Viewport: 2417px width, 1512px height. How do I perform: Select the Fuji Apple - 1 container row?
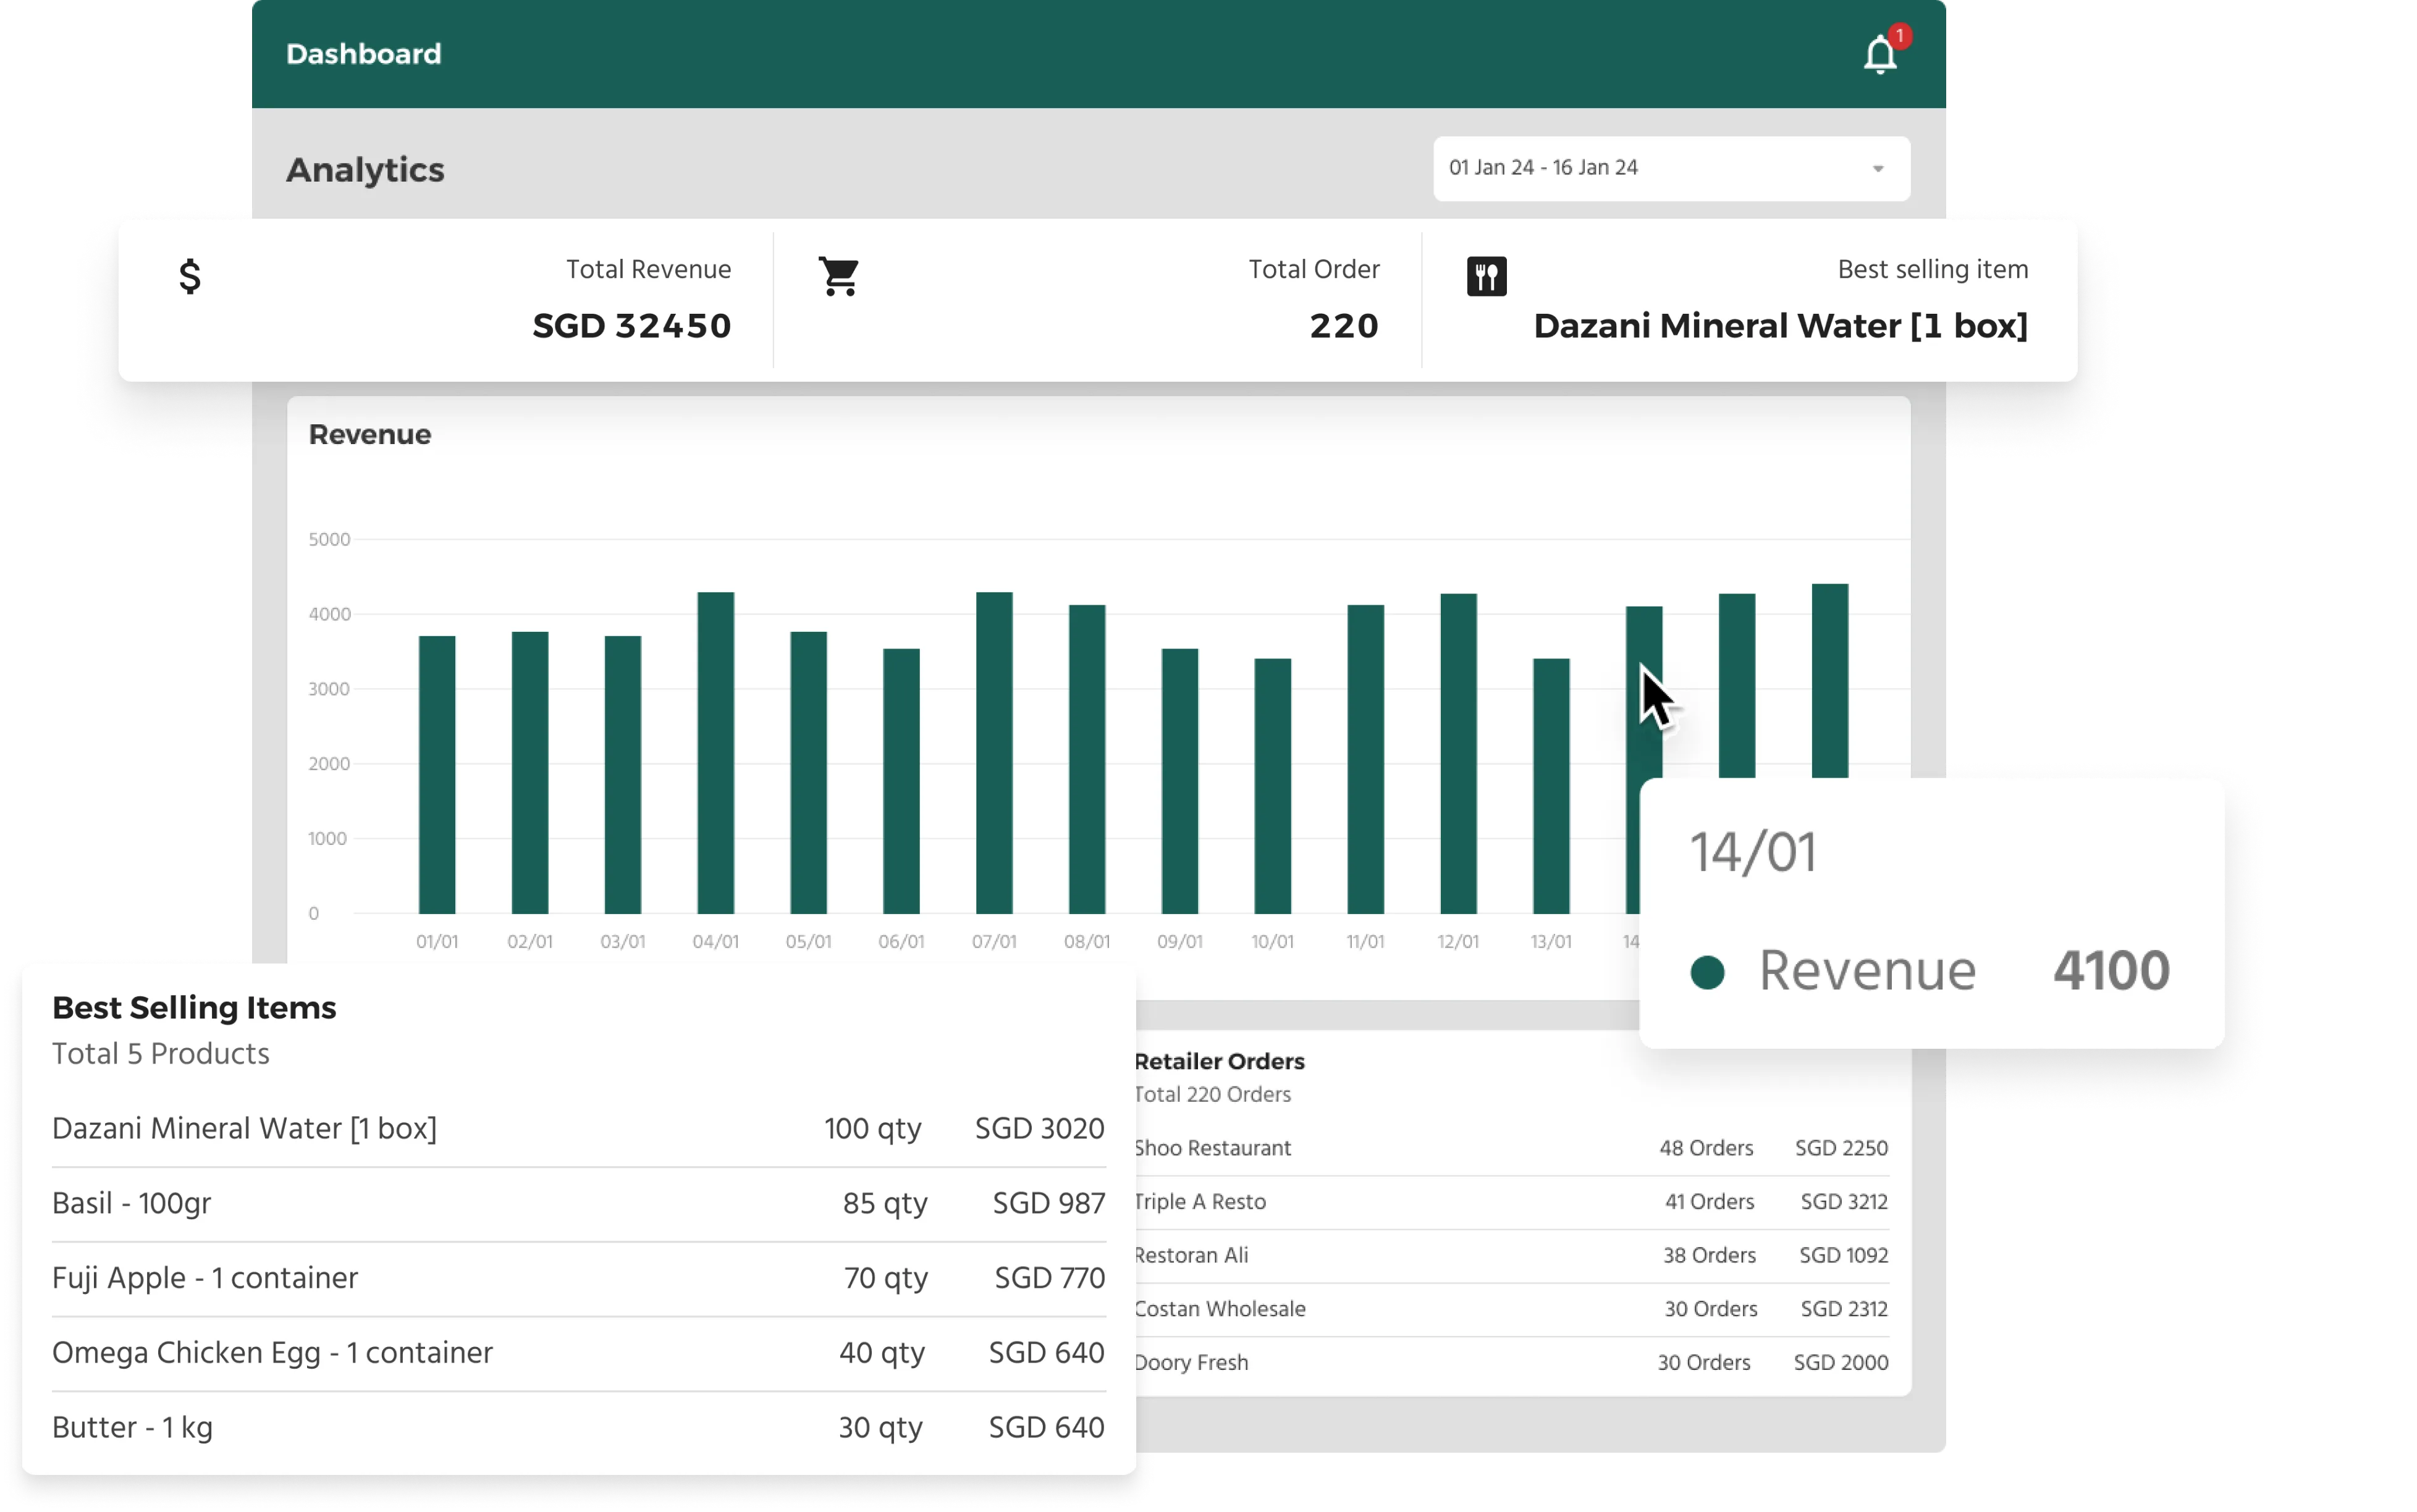click(x=578, y=1279)
